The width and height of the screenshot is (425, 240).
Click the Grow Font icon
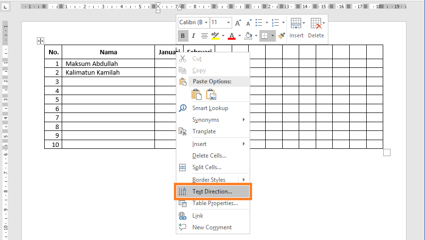click(238, 23)
